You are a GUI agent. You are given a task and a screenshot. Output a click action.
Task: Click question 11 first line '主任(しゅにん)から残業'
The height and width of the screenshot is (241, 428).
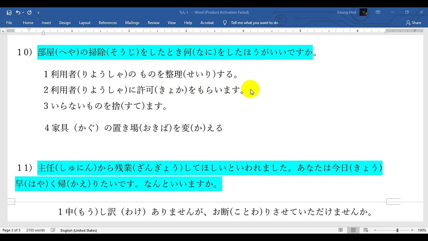point(210,168)
